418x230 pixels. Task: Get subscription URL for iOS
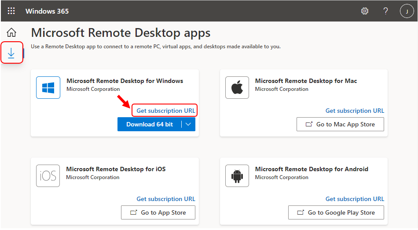click(166, 199)
